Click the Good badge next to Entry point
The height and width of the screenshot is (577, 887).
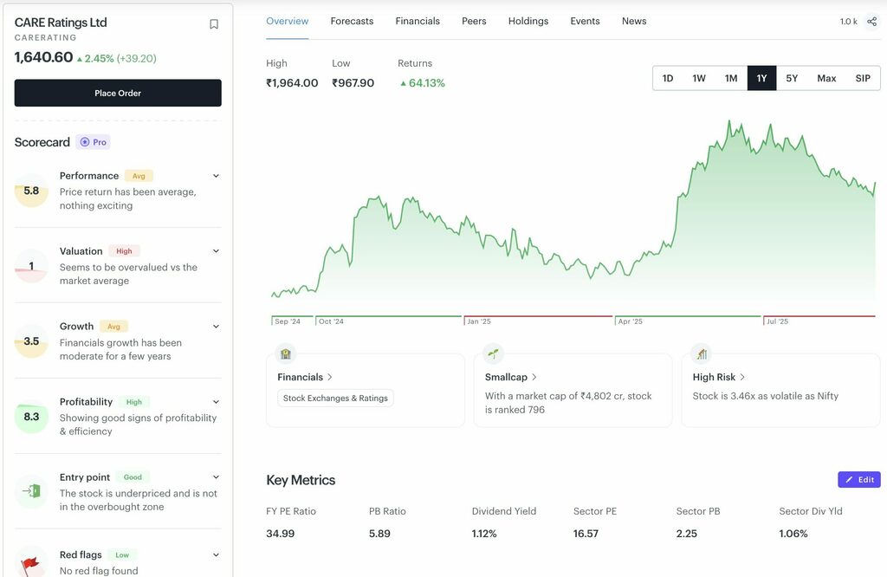(x=133, y=477)
